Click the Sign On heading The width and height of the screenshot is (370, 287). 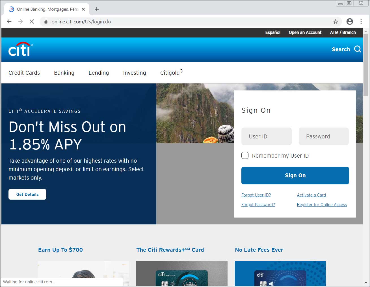256,110
